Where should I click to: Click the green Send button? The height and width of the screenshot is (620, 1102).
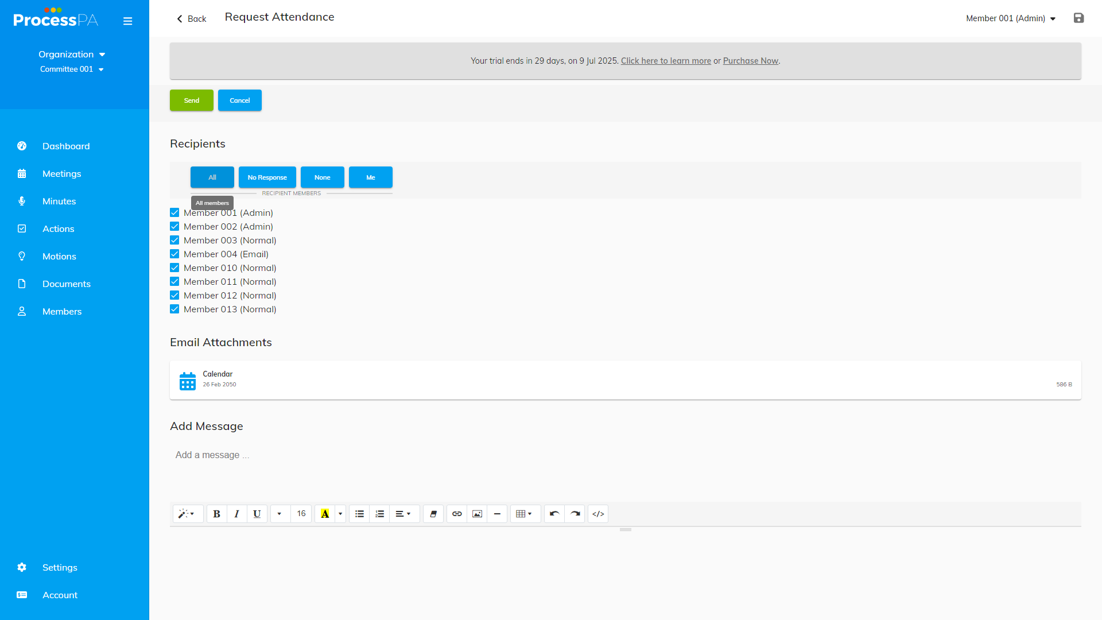click(x=191, y=100)
